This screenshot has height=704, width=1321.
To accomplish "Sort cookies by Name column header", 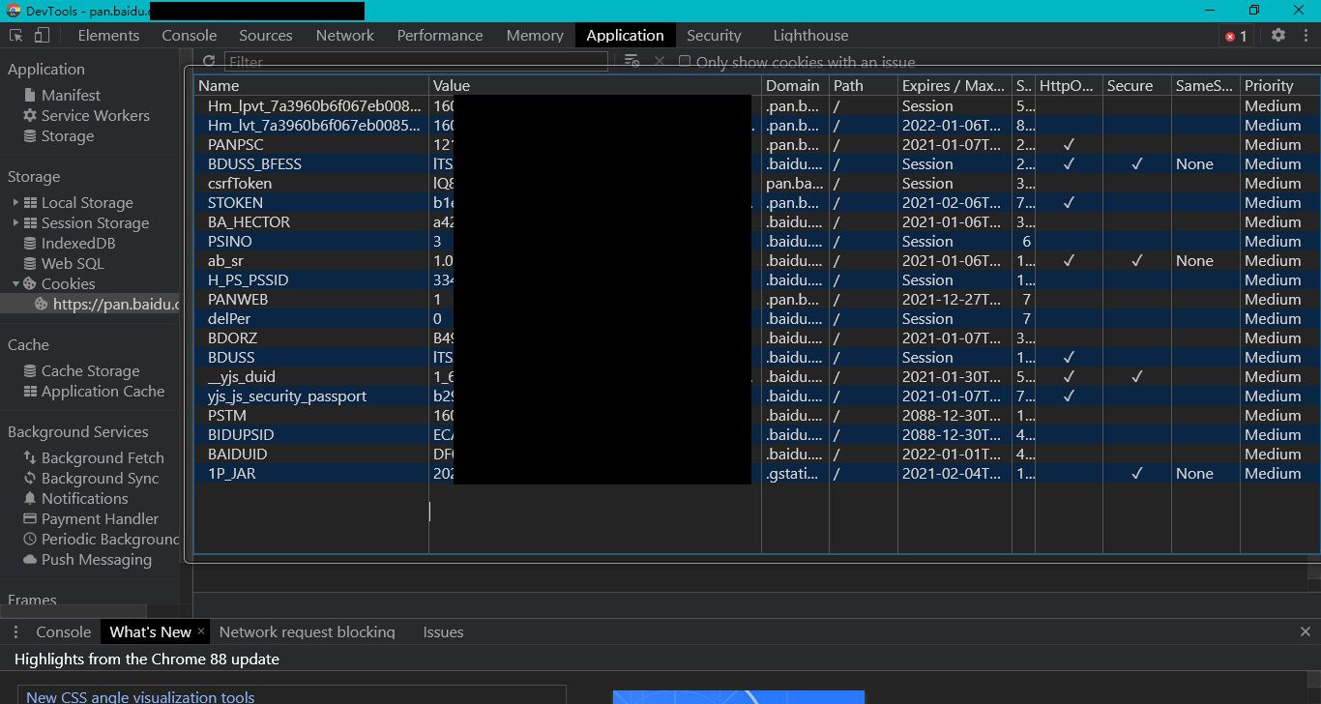I will pyautogui.click(x=311, y=85).
